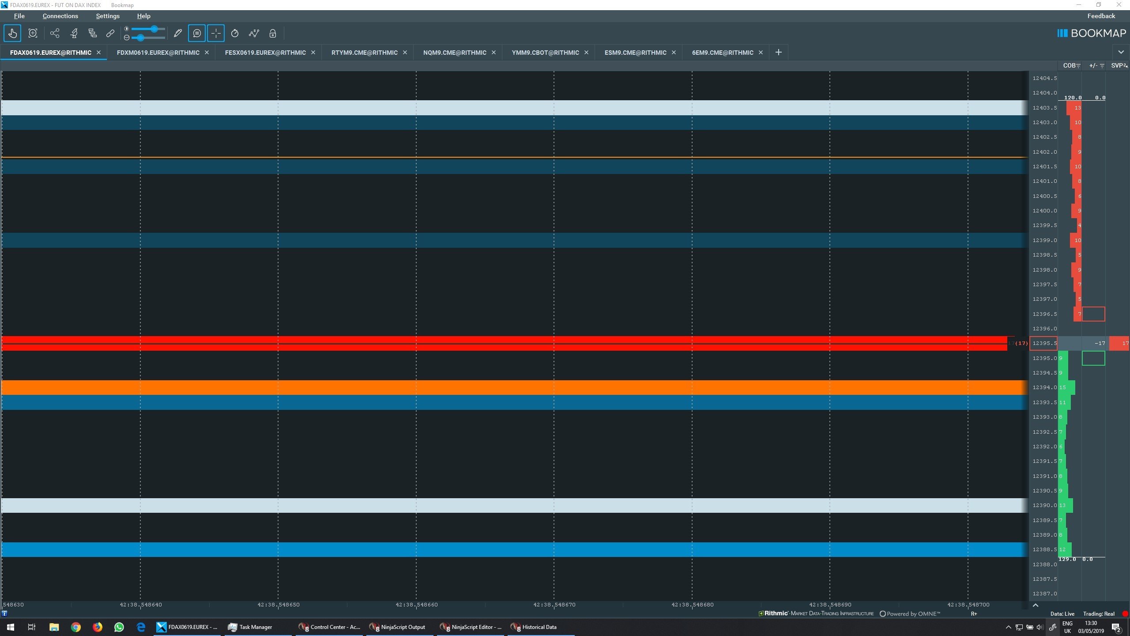This screenshot has width=1130, height=636.
Task: Activate the zoom region tool
Action: click(33, 33)
